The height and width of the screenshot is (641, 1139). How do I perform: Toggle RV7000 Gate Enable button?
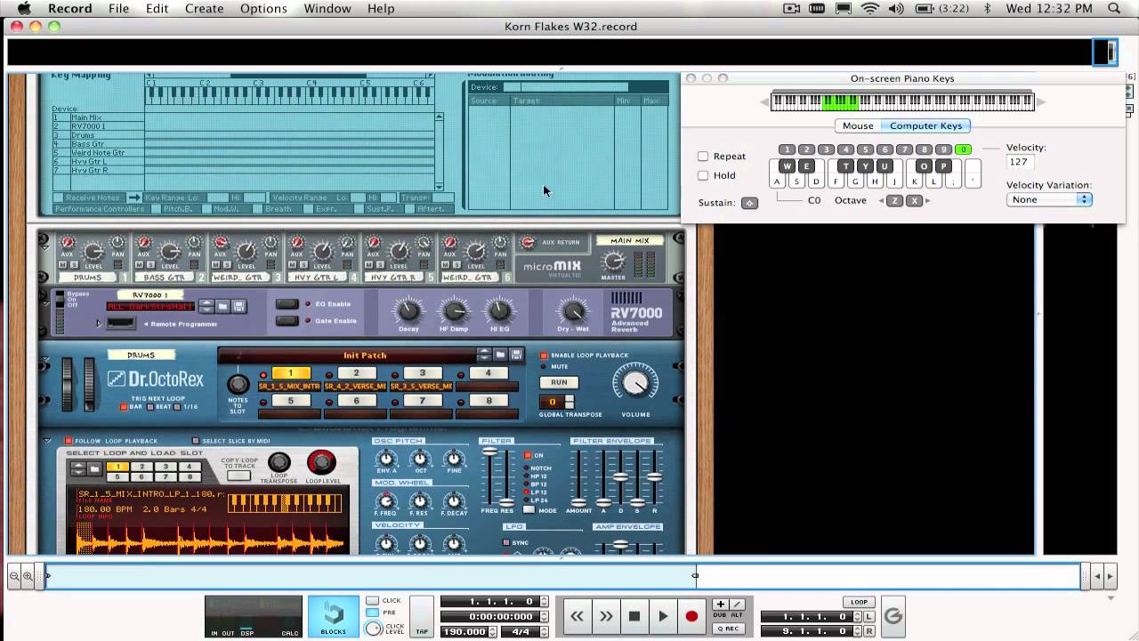[x=287, y=320]
